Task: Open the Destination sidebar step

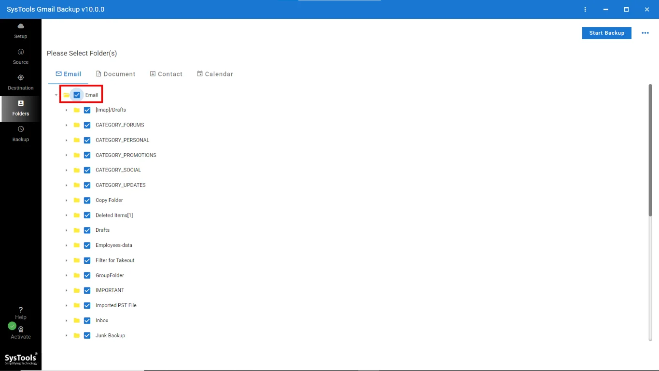Action: click(x=21, y=82)
